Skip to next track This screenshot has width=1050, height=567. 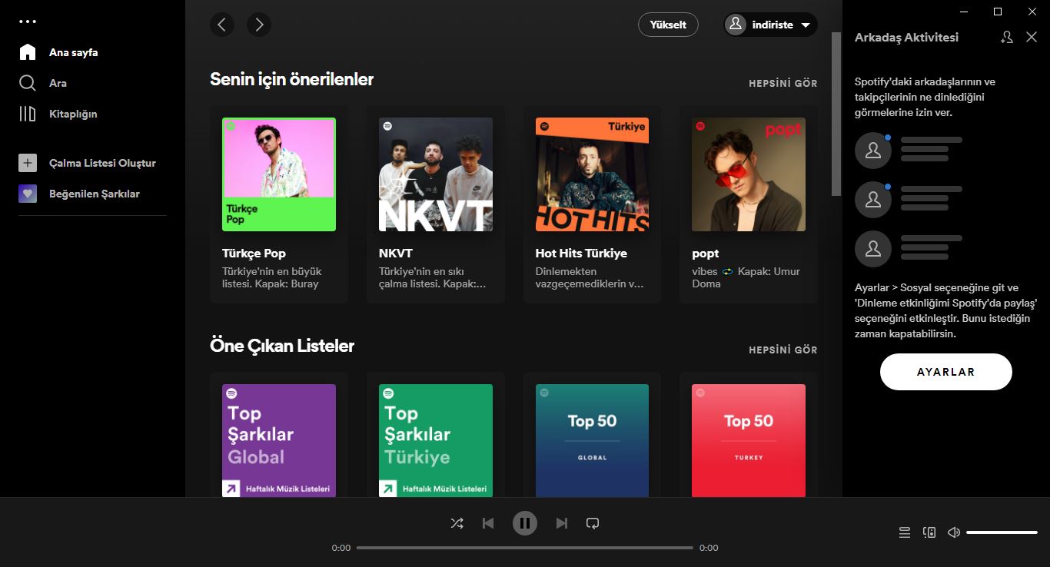click(x=562, y=523)
